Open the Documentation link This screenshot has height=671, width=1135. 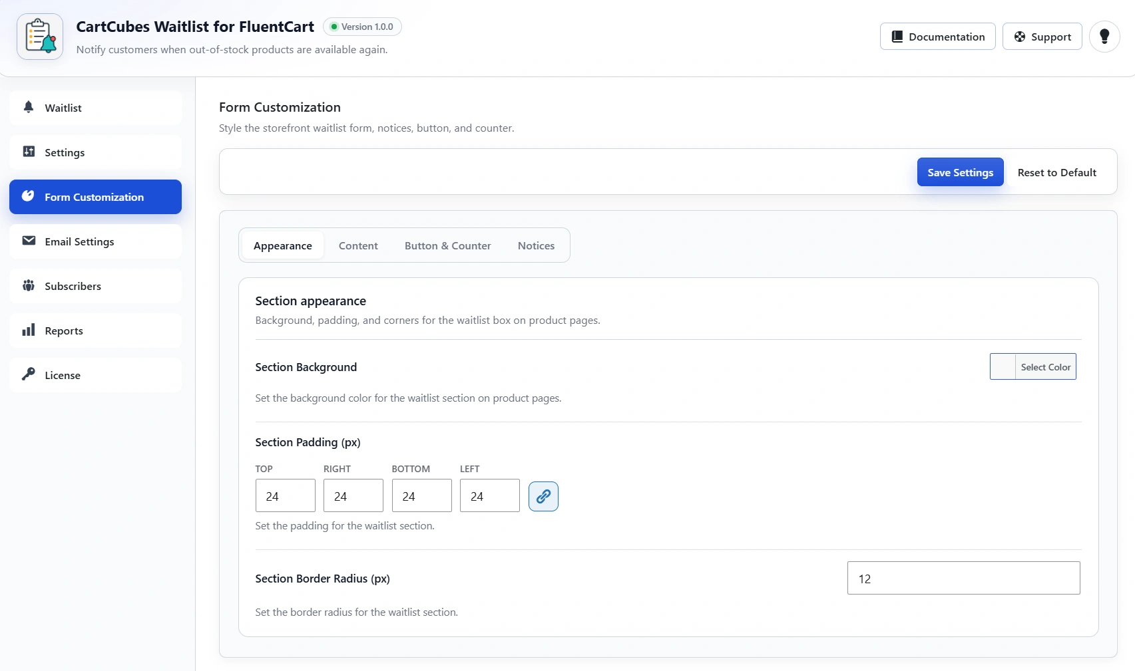tap(938, 37)
